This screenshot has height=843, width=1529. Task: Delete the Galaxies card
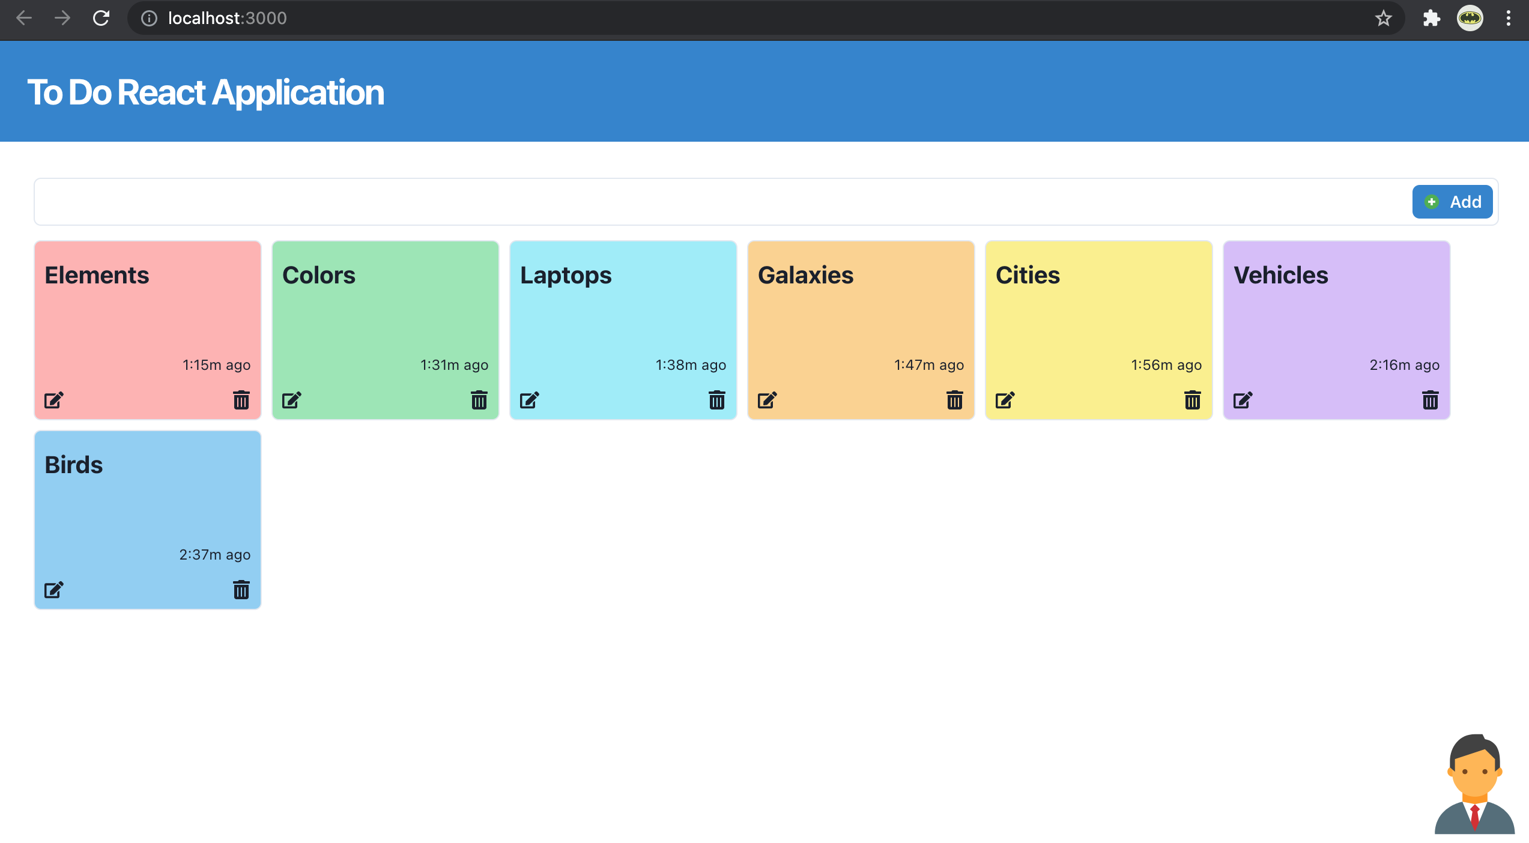pos(954,400)
